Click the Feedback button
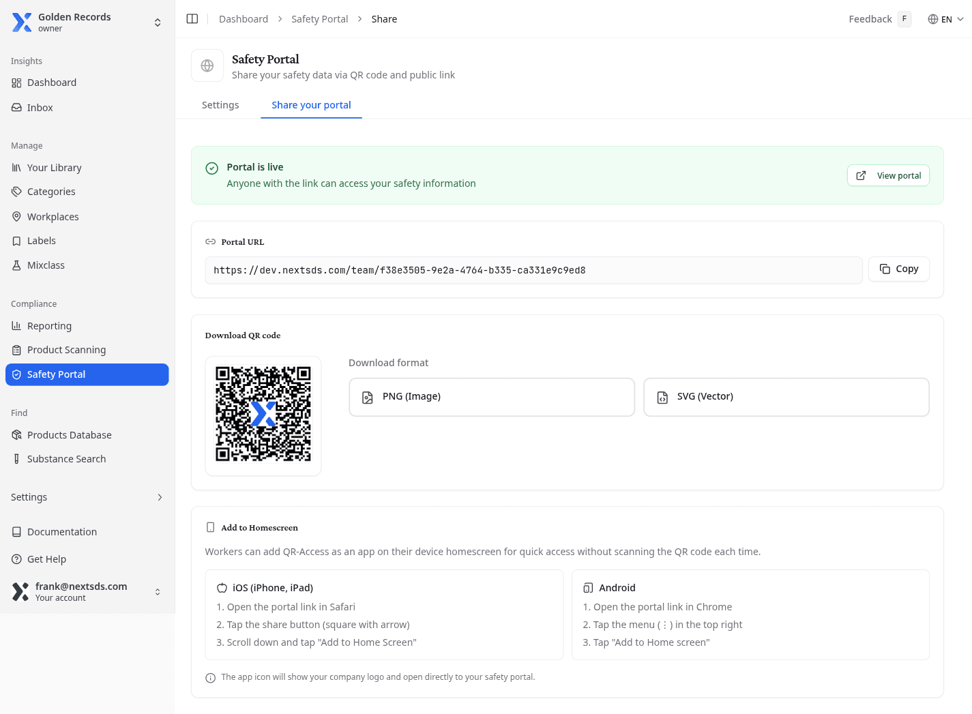 [x=879, y=19]
